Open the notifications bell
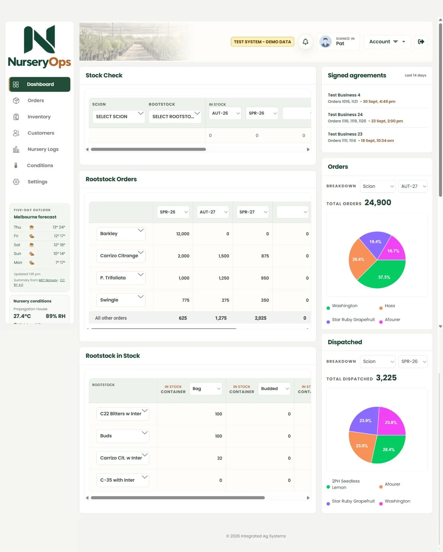The image size is (443, 552). pos(305,42)
